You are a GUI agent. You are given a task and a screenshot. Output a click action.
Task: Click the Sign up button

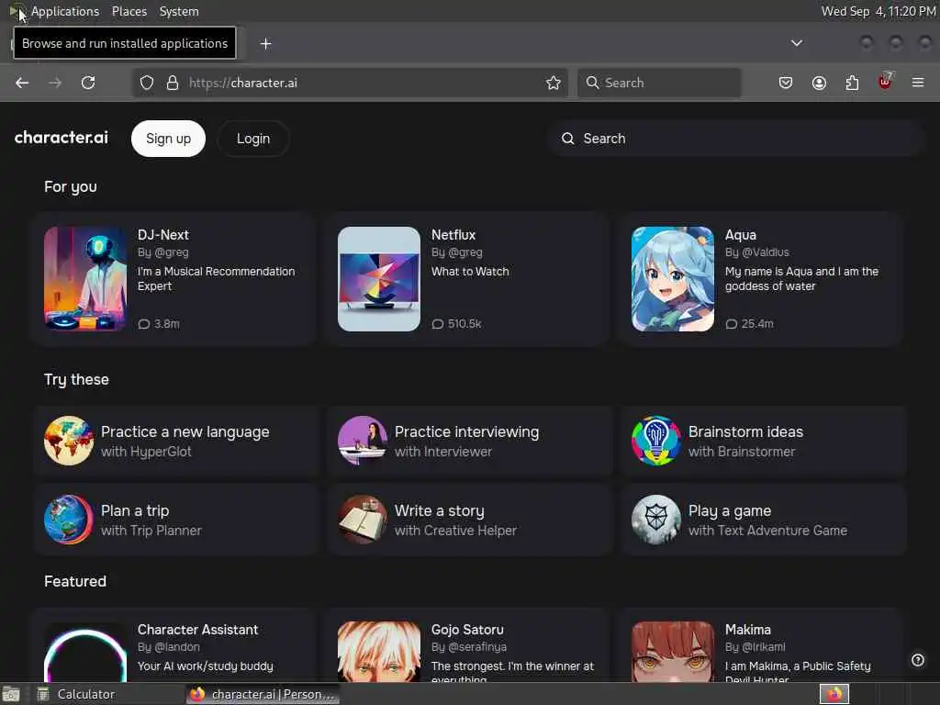click(169, 139)
